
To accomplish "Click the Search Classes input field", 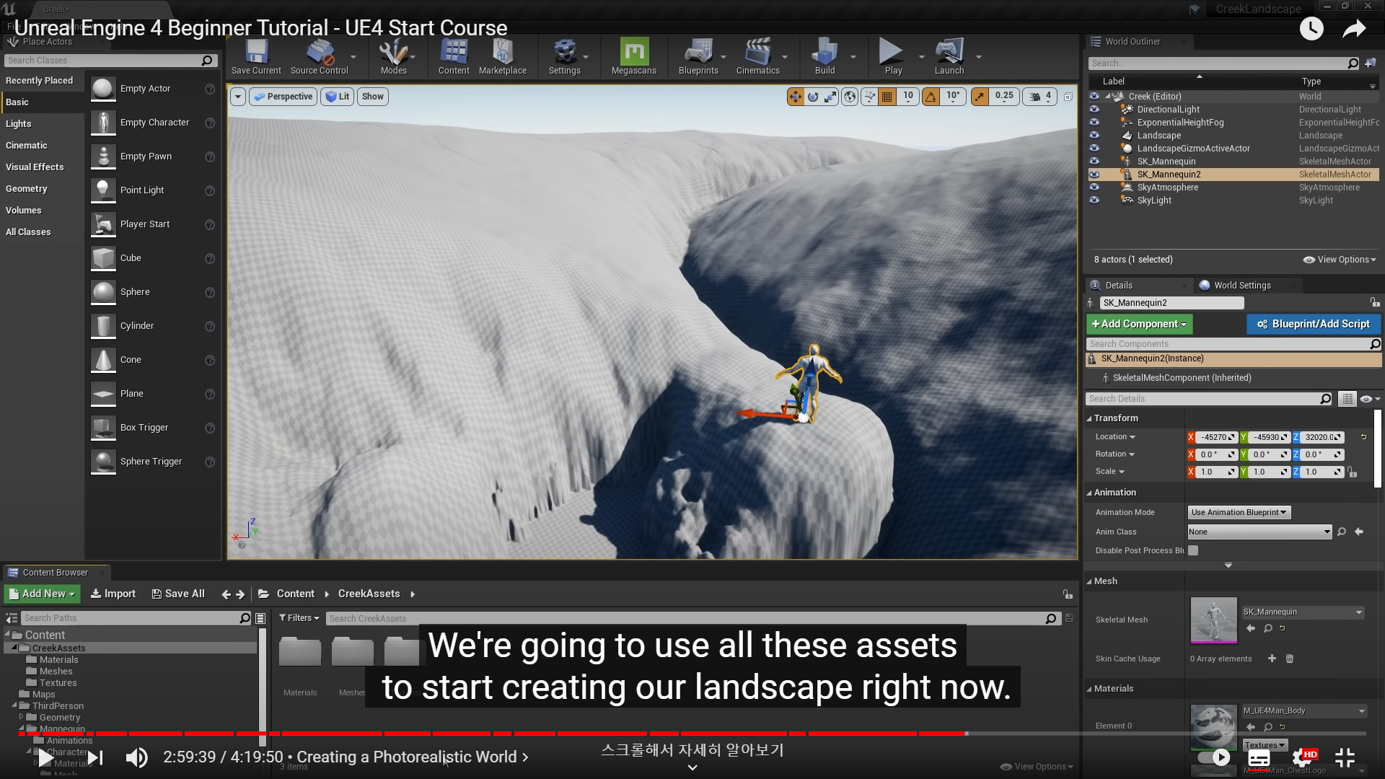I will [x=101, y=61].
